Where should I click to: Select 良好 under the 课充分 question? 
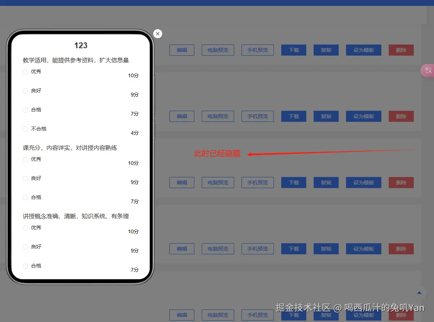point(25,178)
